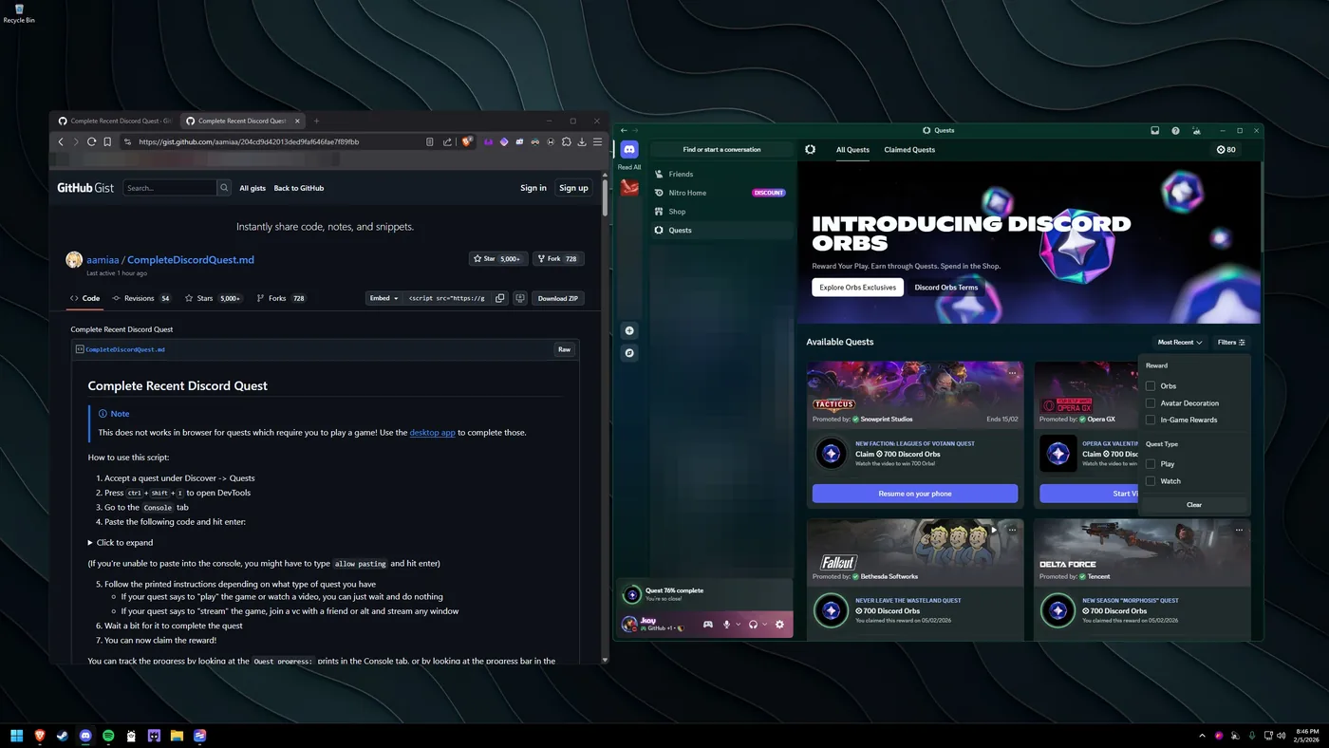Click Find or start a conversation box
This screenshot has height=748, width=1329.
(721, 149)
